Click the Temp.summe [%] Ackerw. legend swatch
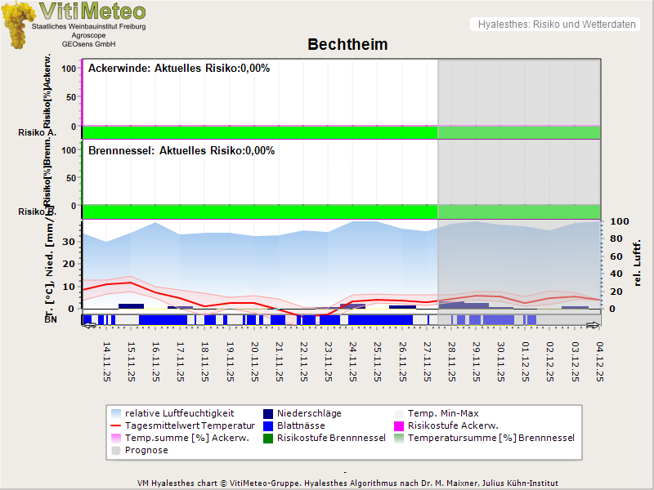The height and width of the screenshot is (490, 654). point(116,438)
